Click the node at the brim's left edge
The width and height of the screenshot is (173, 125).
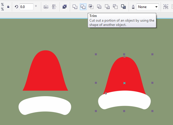coord(106,93)
